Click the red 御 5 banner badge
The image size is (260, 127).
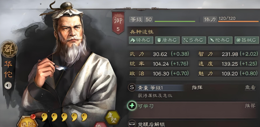[118, 22]
